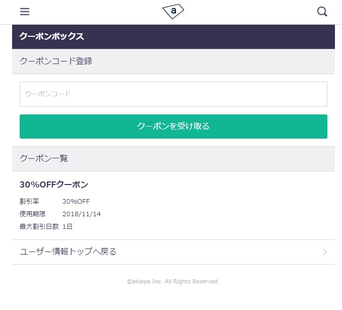This screenshot has height=310, width=342.
Task: Click the 使用期限 label
Action: [32, 214]
